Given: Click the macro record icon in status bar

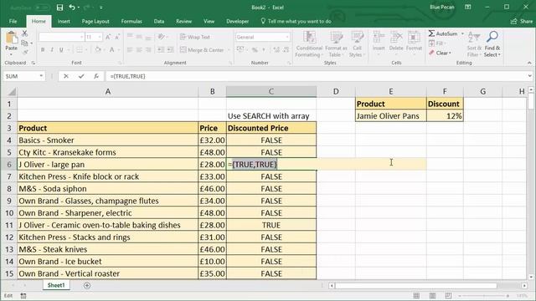Looking at the screenshot, I should coord(23,296).
